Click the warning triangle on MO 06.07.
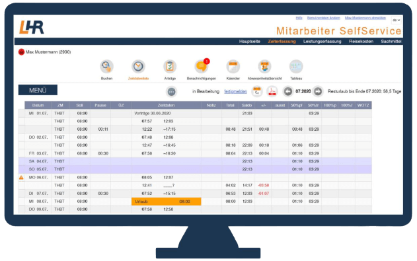The height and width of the screenshot is (261, 417). 21,177
